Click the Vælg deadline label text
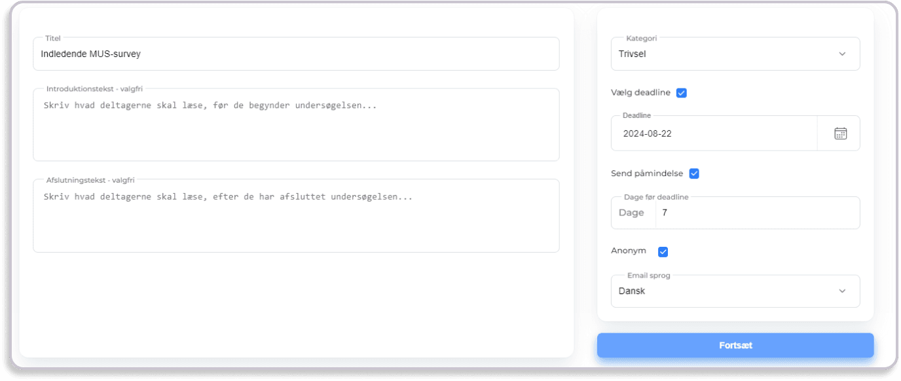 click(640, 93)
